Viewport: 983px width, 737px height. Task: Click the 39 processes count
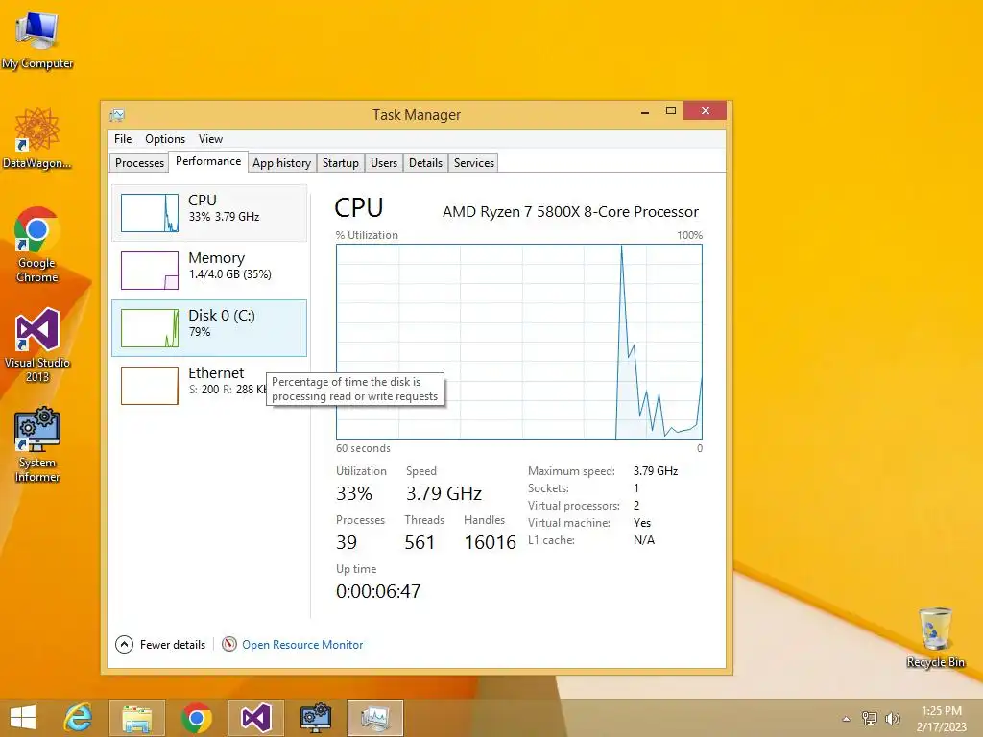coord(347,542)
